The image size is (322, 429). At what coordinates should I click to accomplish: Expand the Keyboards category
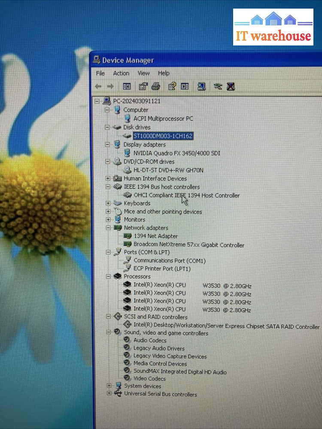(108, 203)
